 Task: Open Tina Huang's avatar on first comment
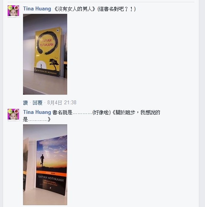[13, 11]
